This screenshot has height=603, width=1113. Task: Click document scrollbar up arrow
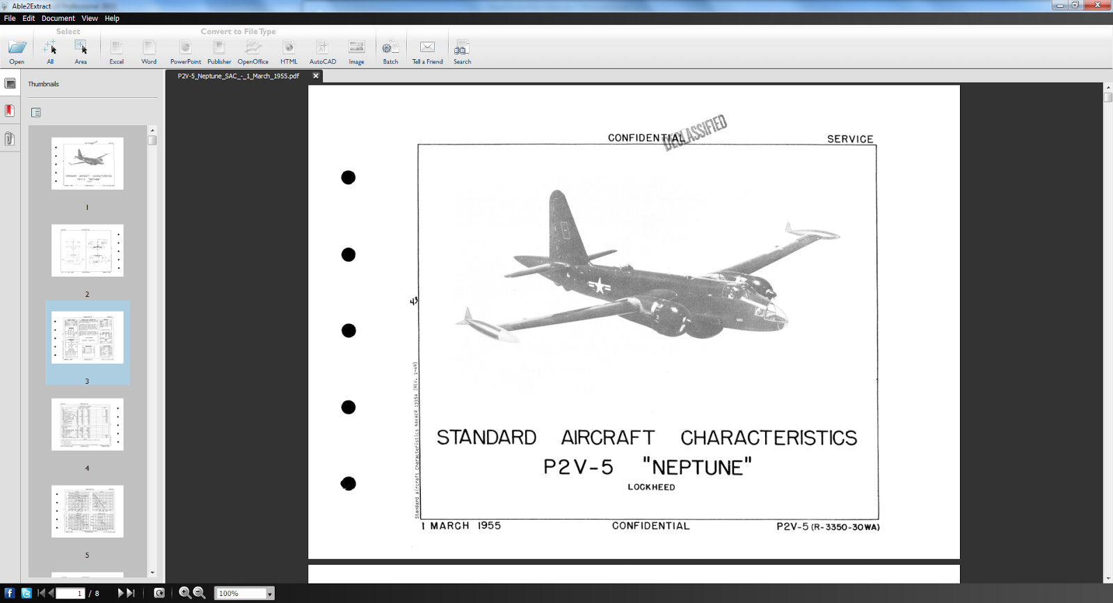1108,88
